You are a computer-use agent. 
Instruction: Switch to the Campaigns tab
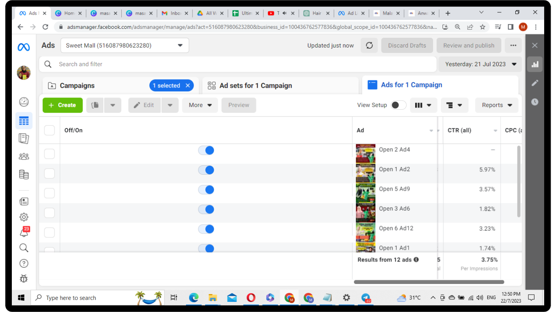(77, 86)
